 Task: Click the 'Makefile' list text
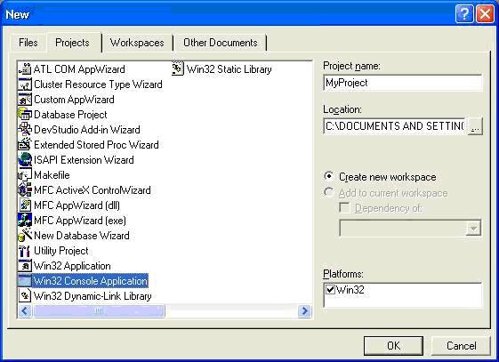click(52, 175)
